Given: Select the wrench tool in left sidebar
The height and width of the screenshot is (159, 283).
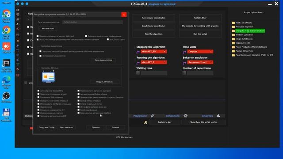Looking at the screenshot, I should click(x=18, y=46).
